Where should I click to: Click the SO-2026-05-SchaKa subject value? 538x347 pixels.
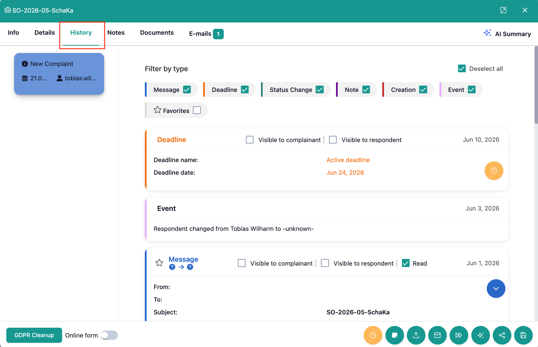tap(358, 312)
